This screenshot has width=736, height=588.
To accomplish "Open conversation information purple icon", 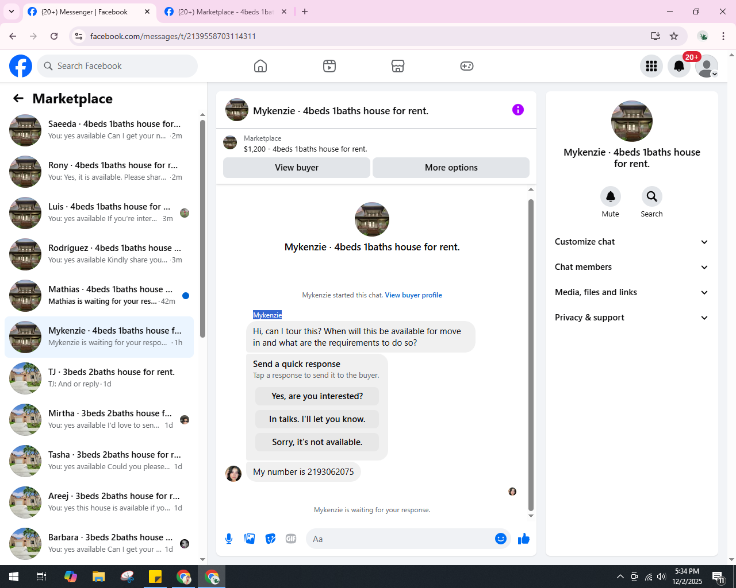I will pyautogui.click(x=518, y=110).
